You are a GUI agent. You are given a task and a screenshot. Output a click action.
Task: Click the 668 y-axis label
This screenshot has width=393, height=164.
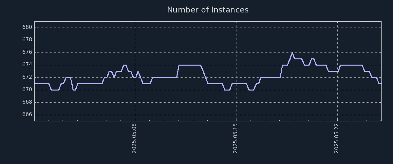click(x=27, y=102)
